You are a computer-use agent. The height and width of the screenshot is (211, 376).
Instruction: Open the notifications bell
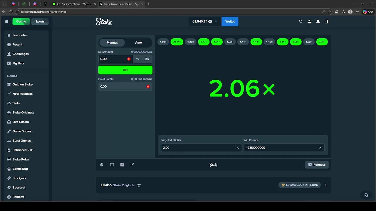click(x=318, y=21)
